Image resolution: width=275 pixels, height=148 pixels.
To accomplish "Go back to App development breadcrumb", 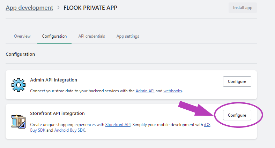I will coord(29,8).
